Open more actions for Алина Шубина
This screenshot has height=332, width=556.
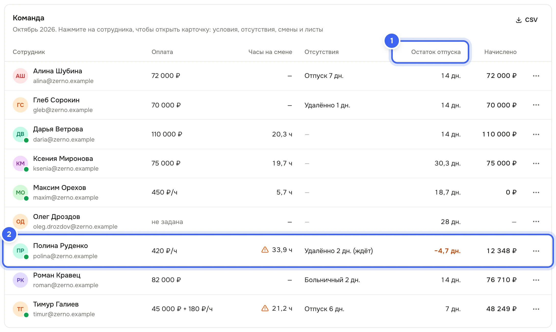tap(536, 76)
